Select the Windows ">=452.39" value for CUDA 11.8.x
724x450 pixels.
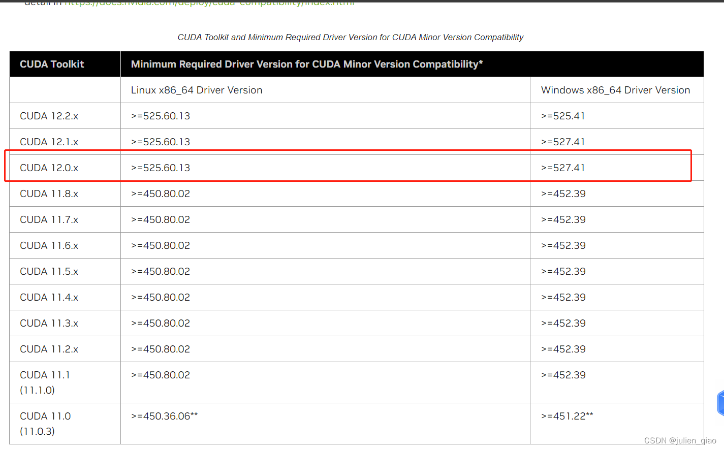pyautogui.click(x=563, y=194)
